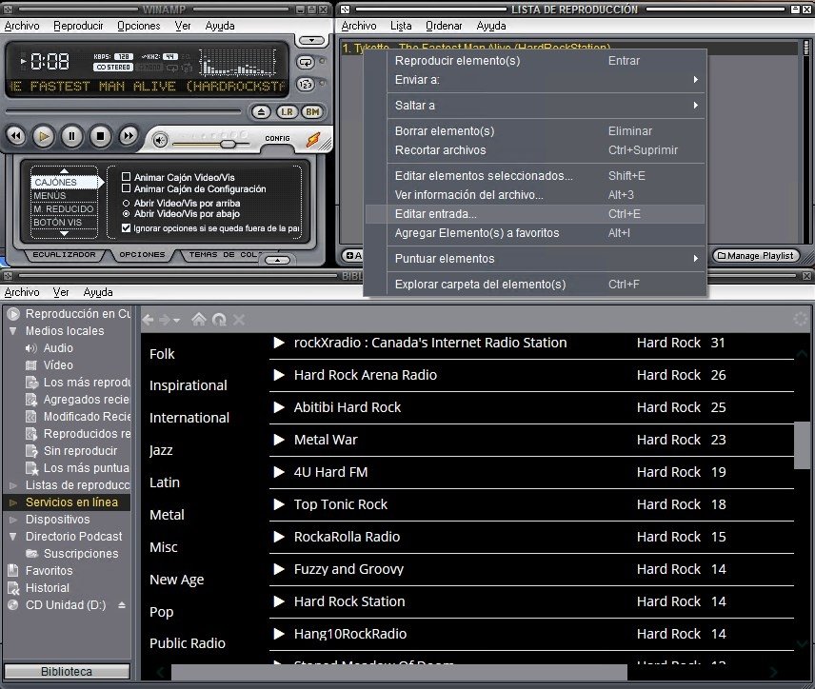
Task: Click the Manage Playlist button
Action: 755,256
